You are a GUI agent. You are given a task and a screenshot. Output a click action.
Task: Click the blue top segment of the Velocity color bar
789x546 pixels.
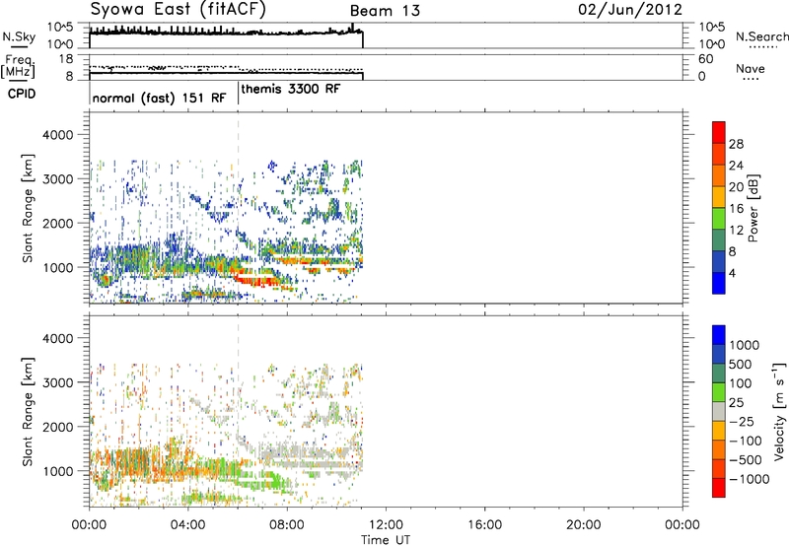[719, 335]
